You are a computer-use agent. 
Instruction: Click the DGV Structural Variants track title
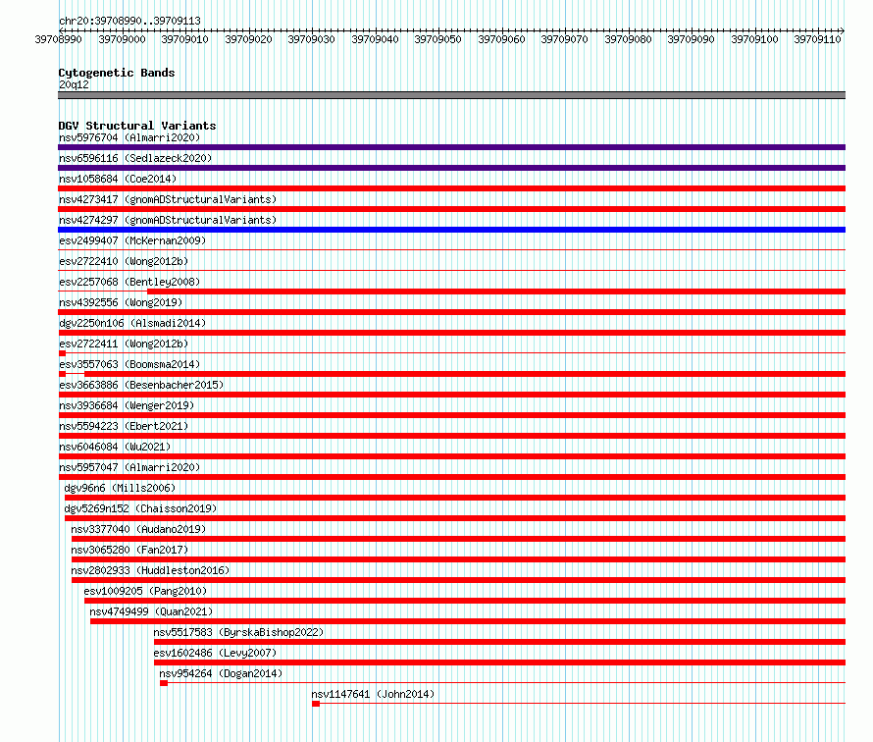pos(137,126)
